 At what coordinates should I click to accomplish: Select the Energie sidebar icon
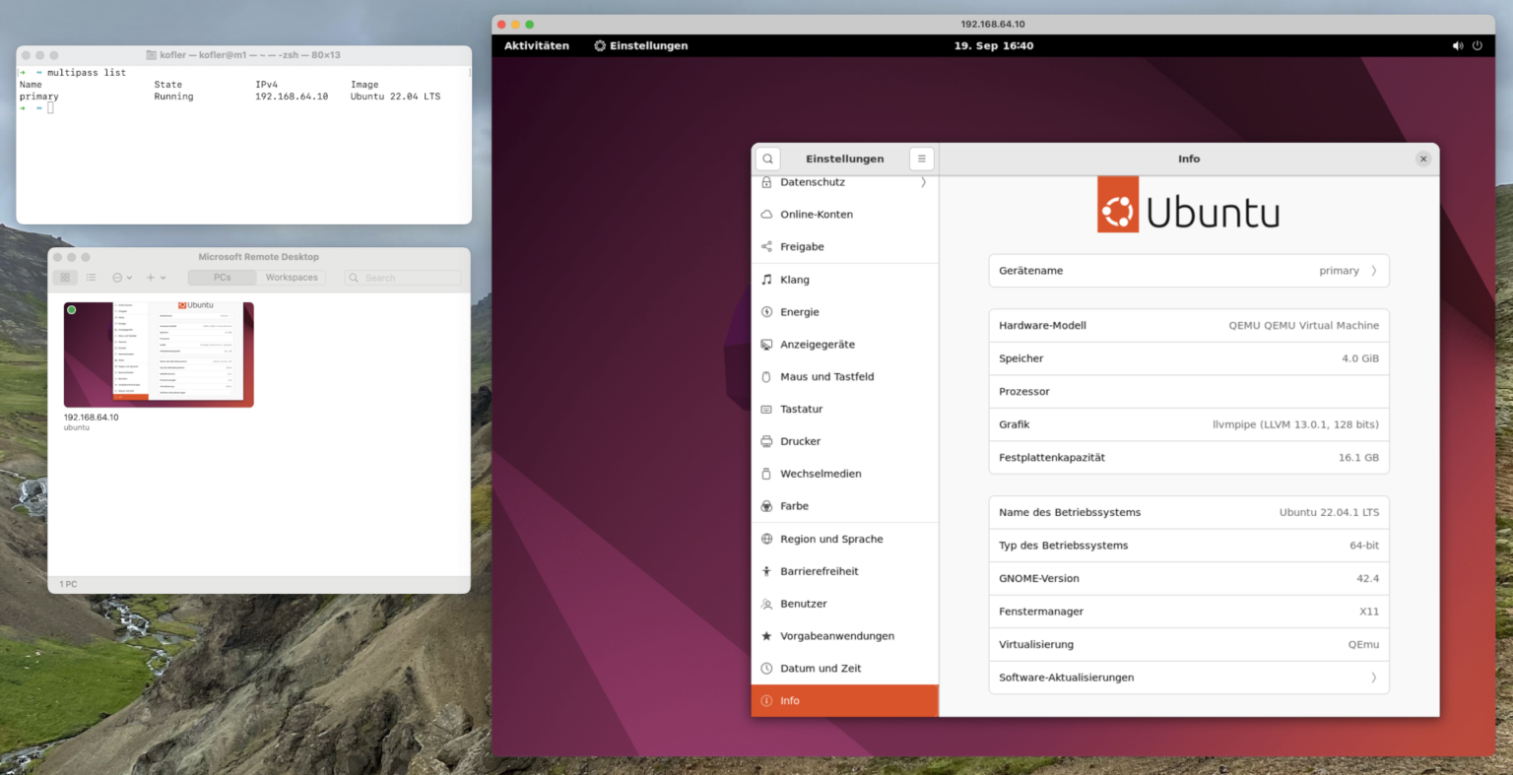pyautogui.click(x=766, y=311)
